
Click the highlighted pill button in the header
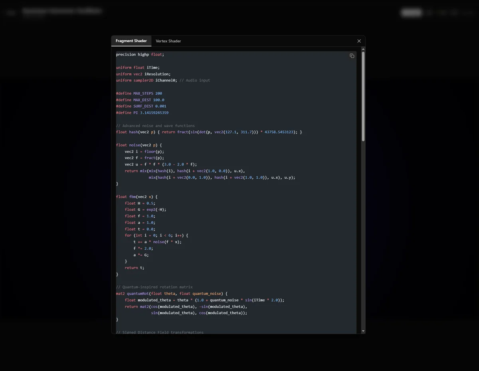pos(411,12)
